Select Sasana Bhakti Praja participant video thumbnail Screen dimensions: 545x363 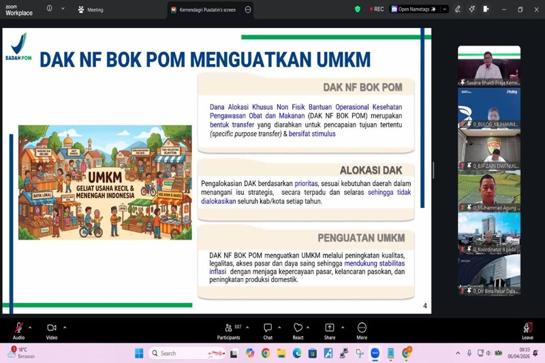pos(488,66)
